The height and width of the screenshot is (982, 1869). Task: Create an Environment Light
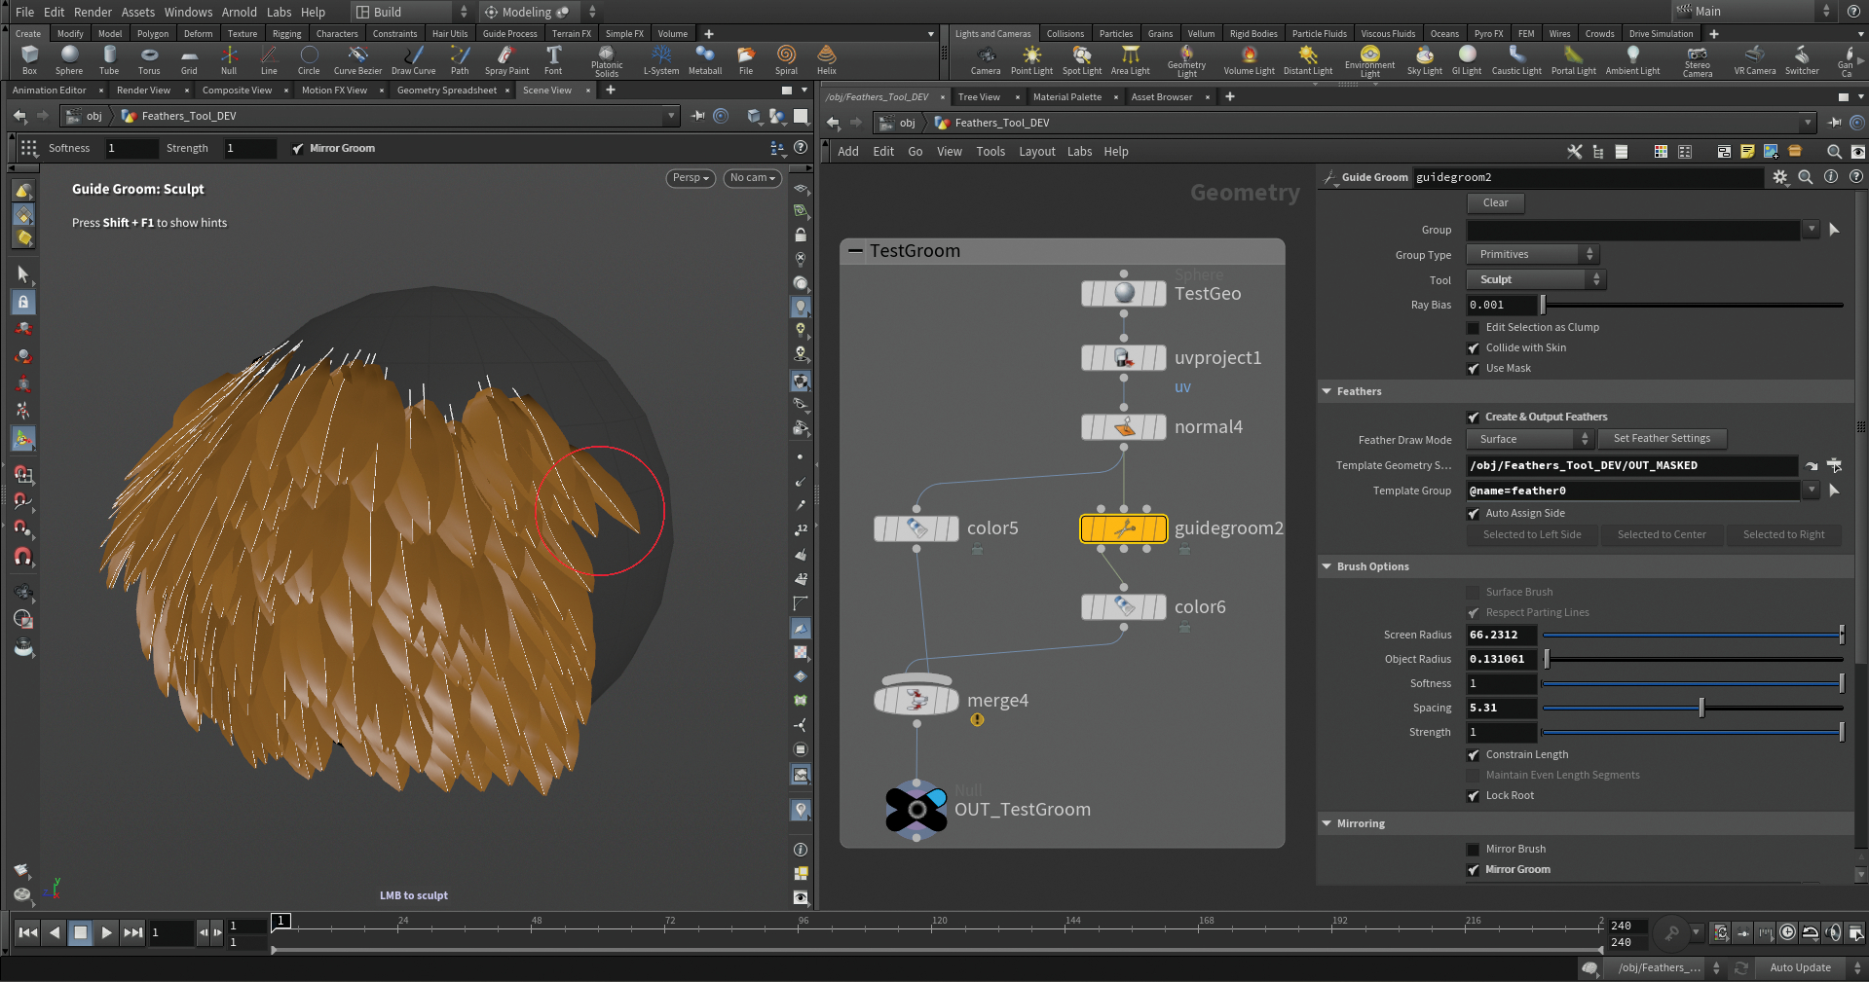1369,61
